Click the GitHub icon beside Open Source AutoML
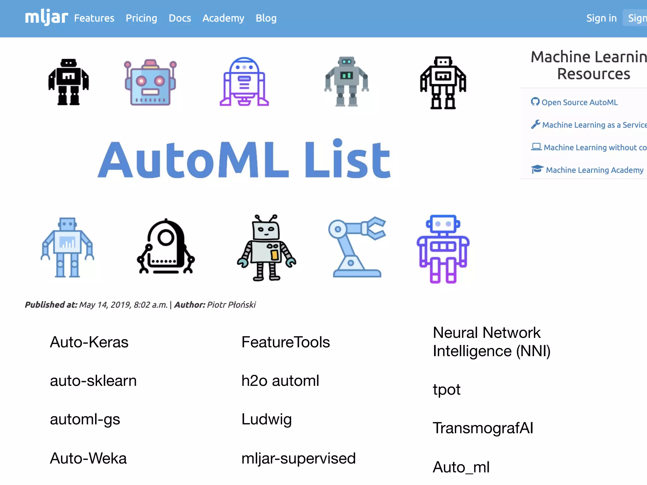Image resolution: width=647 pixels, height=485 pixels. tap(535, 102)
